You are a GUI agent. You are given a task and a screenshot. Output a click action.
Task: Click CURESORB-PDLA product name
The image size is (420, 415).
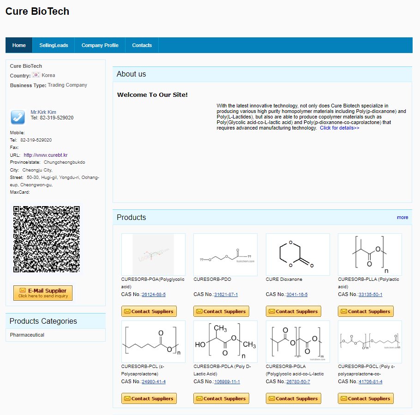point(222,370)
